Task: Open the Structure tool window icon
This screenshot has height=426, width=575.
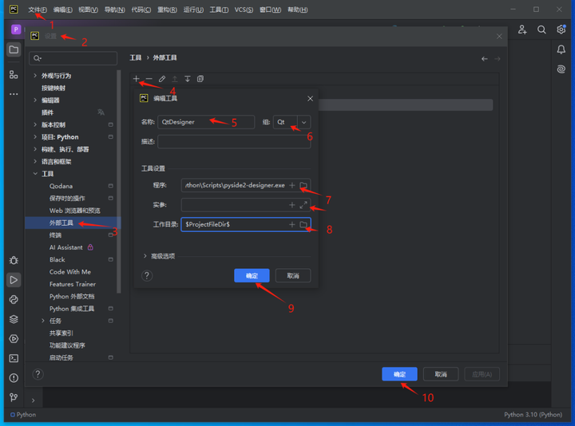Action: tap(14, 75)
